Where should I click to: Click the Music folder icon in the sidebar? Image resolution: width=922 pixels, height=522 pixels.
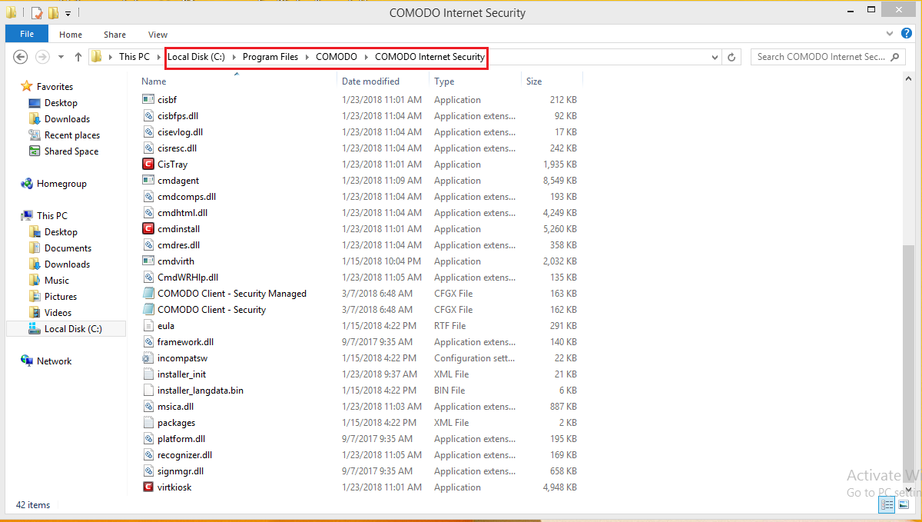pyautogui.click(x=35, y=280)
